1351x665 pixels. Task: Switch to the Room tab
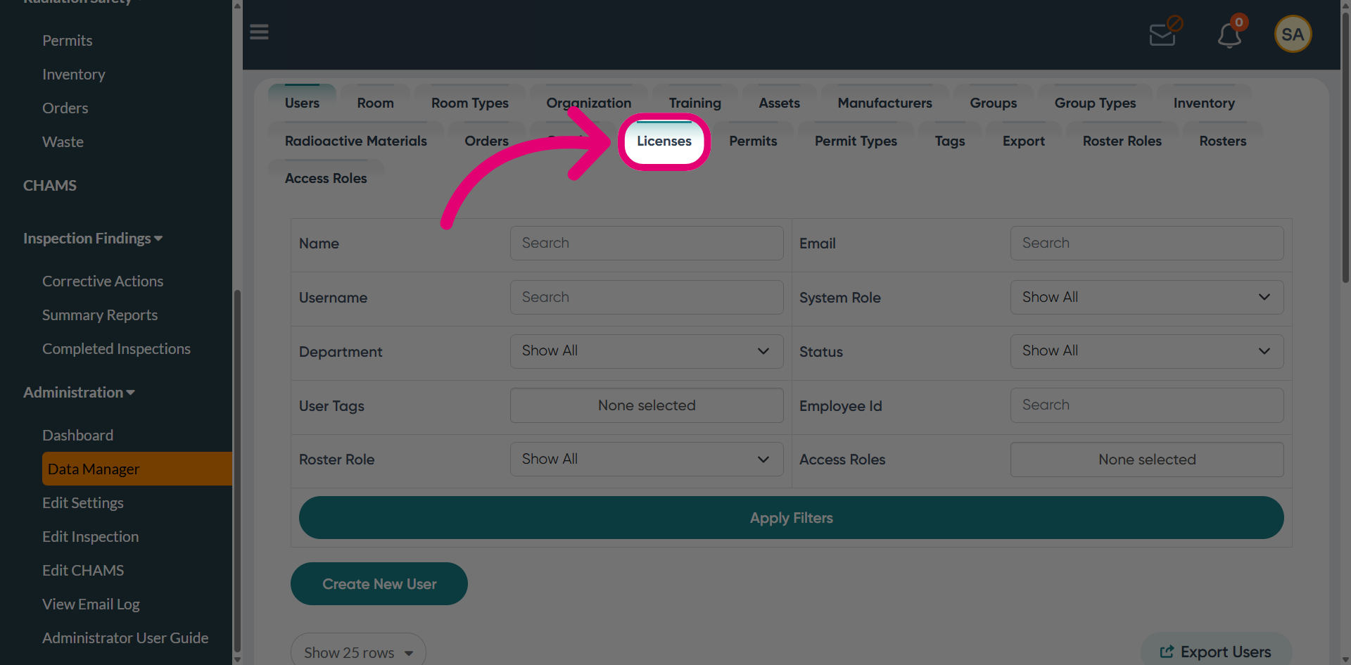point(375,103)
